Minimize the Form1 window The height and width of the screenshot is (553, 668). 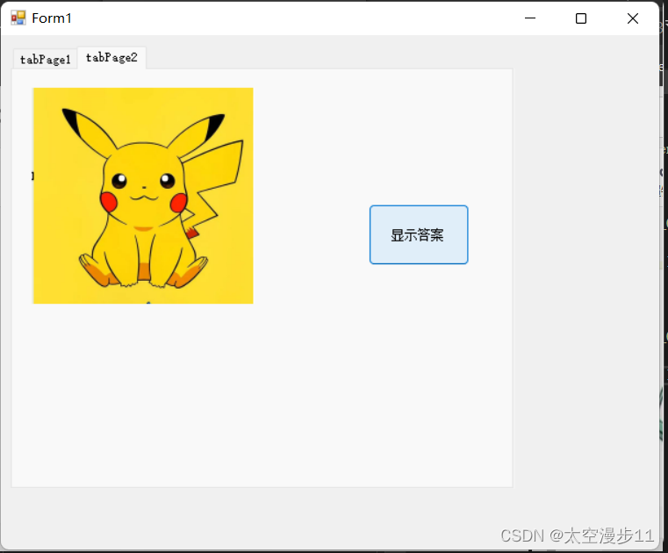click(530, 18)
